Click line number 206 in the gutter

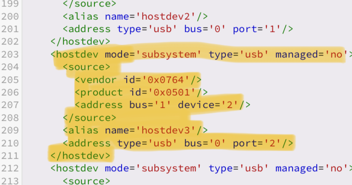10,92
